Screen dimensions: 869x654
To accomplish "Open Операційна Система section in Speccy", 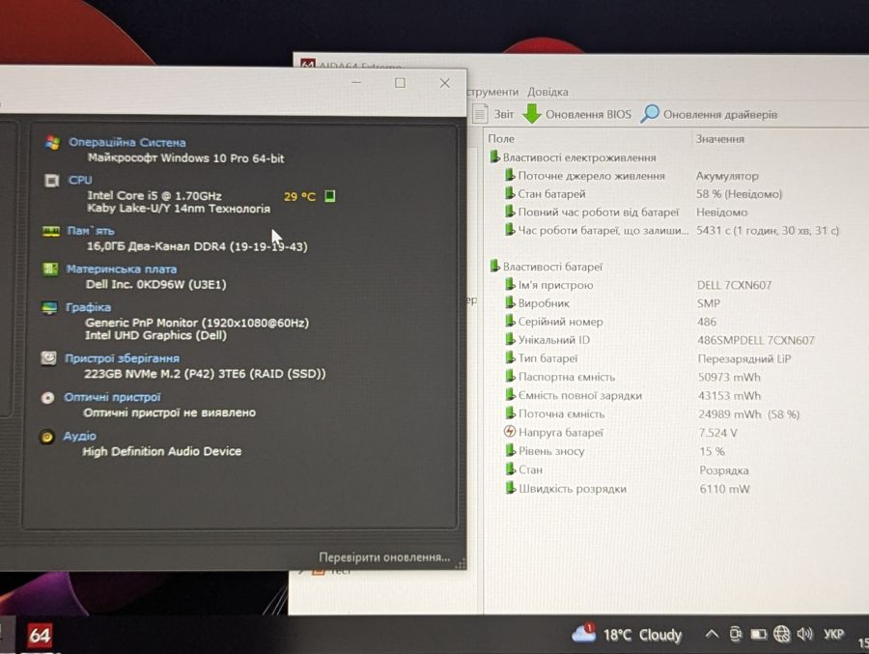I will [x=126, y=143].
